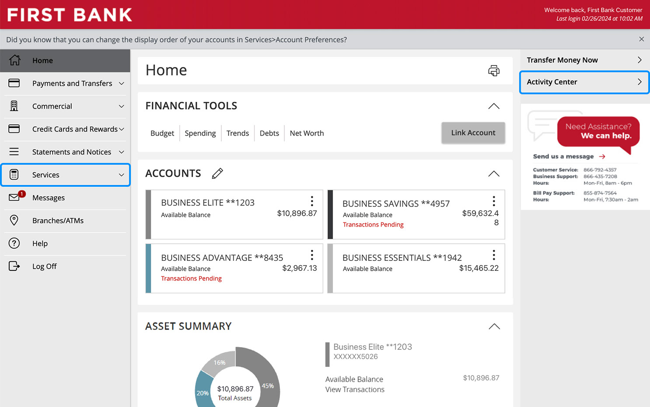This screenshot has width=650, height=407.
Task: Click the First Bank logo
Action: 70,15
